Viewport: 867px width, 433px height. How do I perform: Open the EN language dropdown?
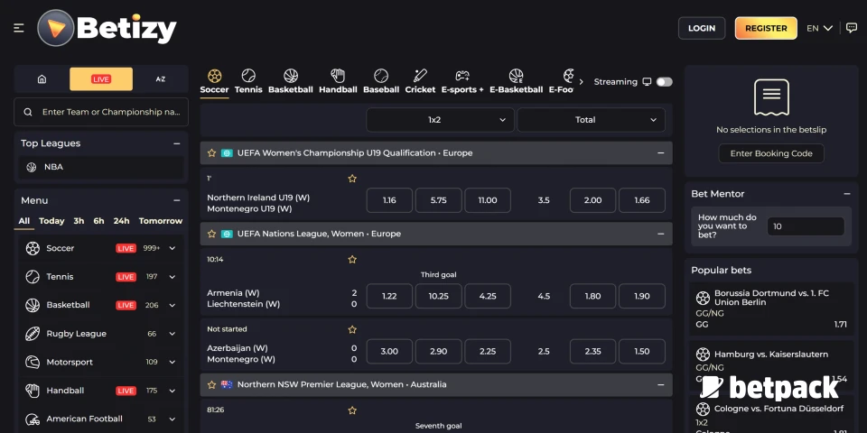[x=819, y=28]
